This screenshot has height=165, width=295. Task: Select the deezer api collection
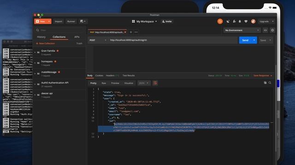(x=59, y=95)
